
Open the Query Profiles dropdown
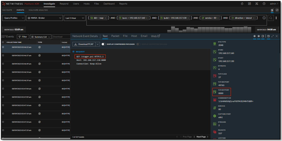(x=14, y=18)
